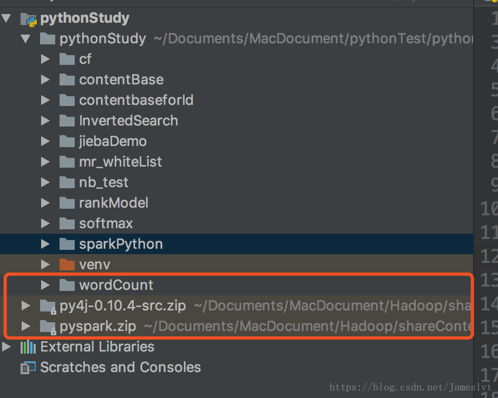Collapse the pythonStudy directory arrow
The width and height of the screenshot is (498, 398).
click(x=26, y=39)
